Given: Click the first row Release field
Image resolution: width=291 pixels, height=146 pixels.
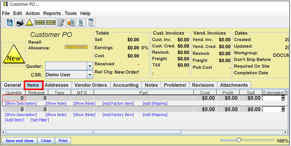Looking at the screenshot, I should point(37,98).
